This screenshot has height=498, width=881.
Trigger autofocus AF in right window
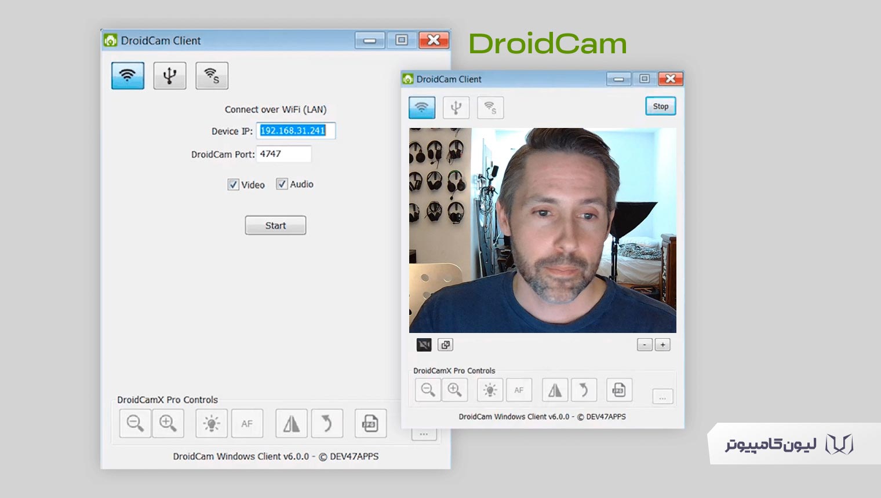[519, 390]
